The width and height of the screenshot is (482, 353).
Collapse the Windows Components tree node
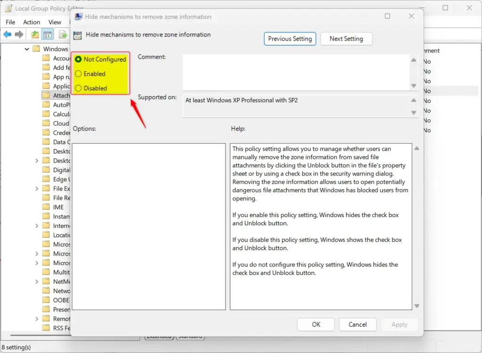(x=27, y=49)
